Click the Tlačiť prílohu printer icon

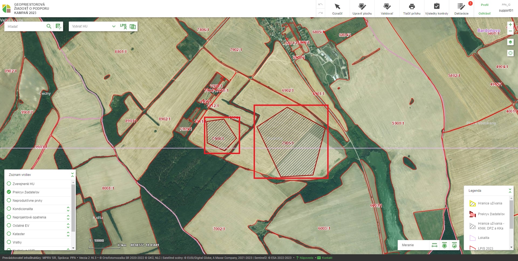(x=412, y=6)
